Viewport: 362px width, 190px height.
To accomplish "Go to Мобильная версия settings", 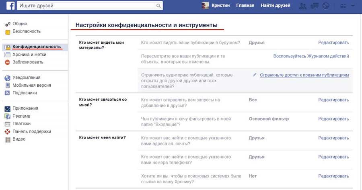I will [x=32, y=85].
